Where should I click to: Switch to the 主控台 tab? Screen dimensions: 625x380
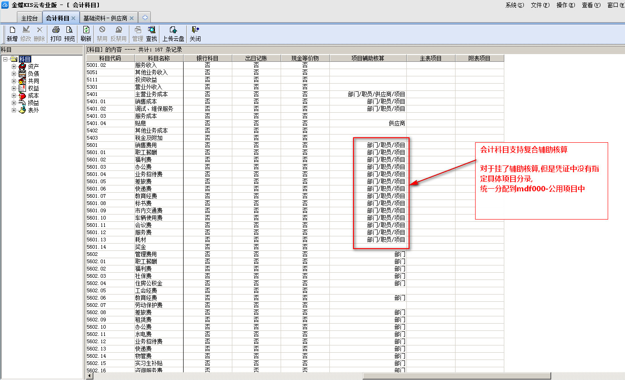[x=30, y=18]
